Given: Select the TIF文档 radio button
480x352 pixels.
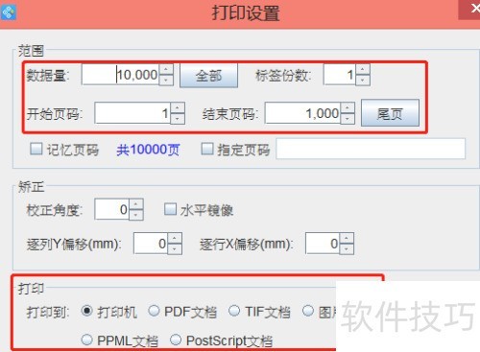Looking at the screenshot, I should click(234, 311).
